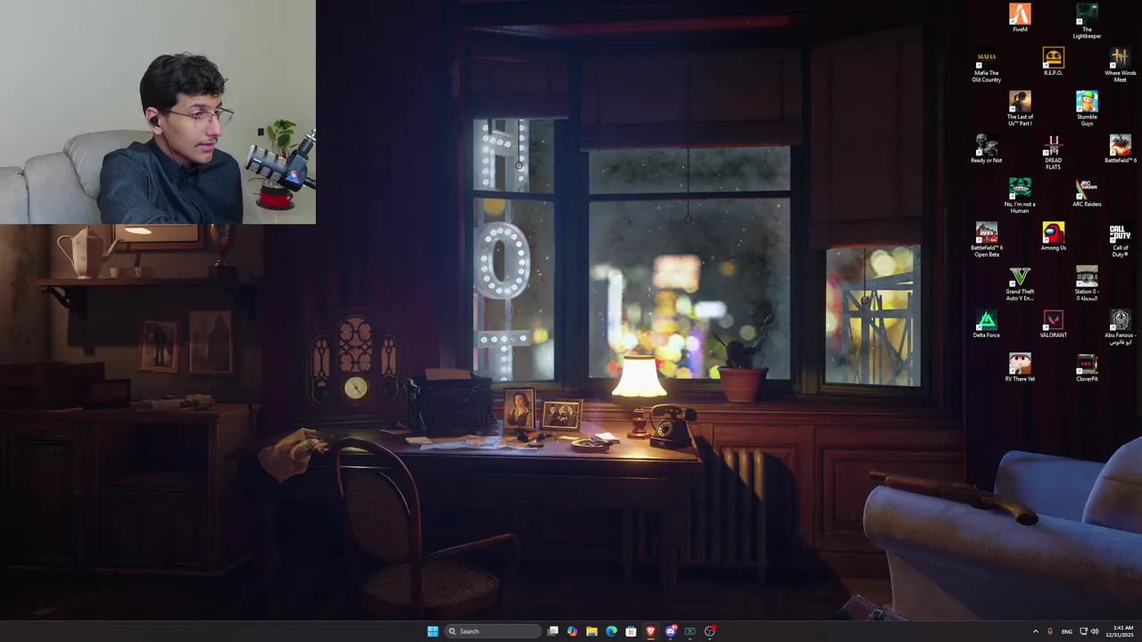
Task: Select the Call of Duty desktop shortcut
Action: point(1120,240)
